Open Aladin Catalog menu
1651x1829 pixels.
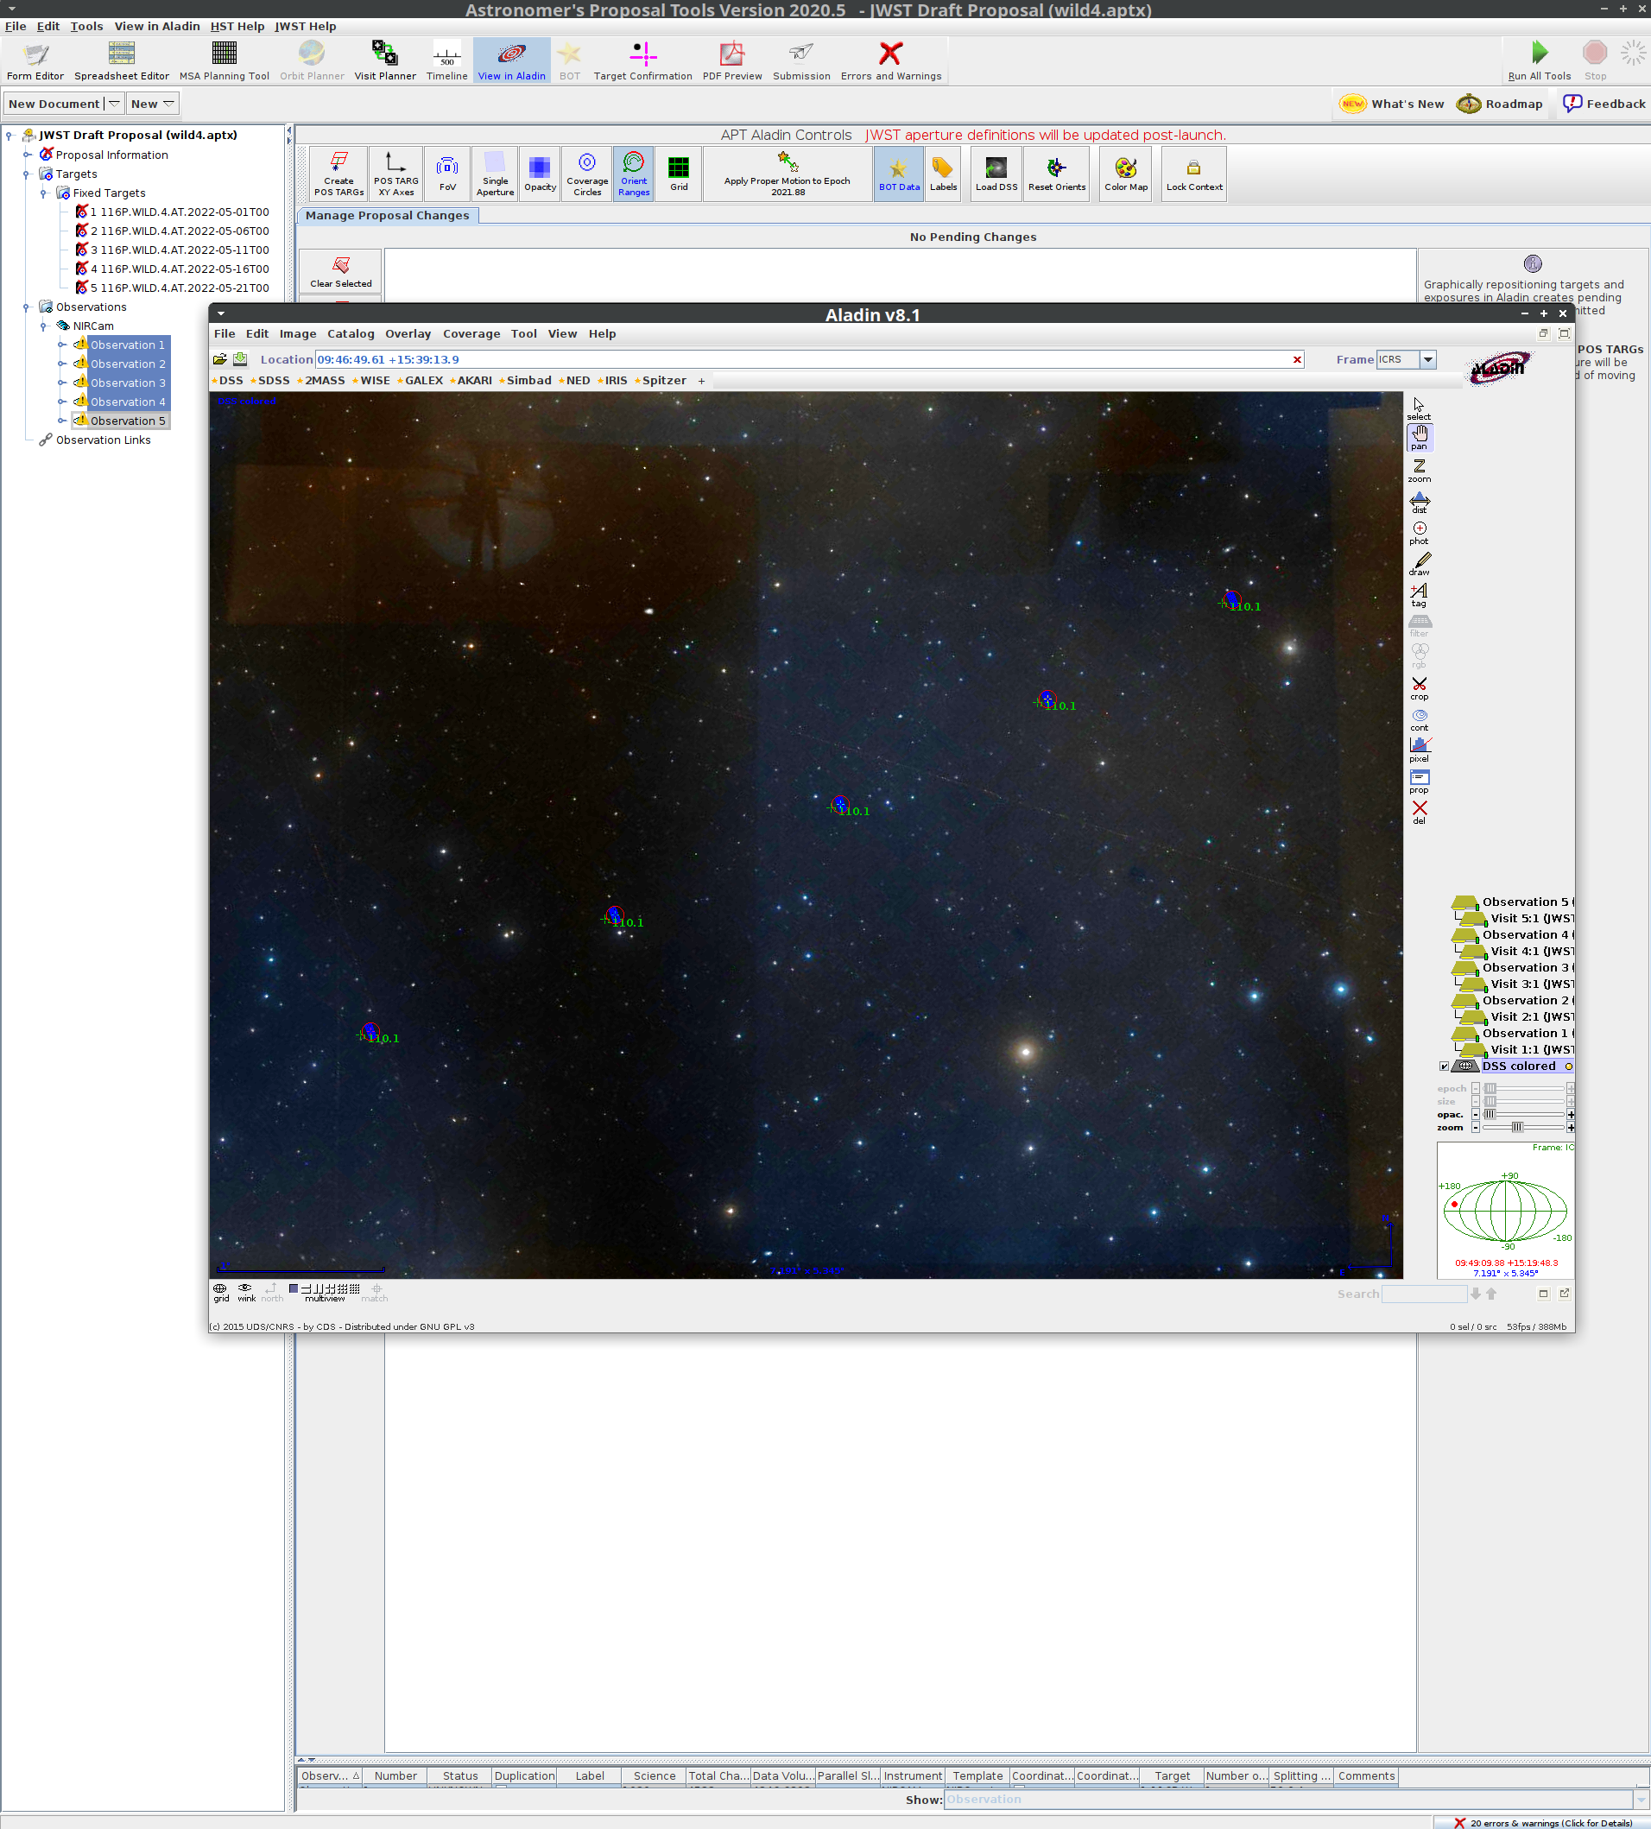[x=351, y=334]
